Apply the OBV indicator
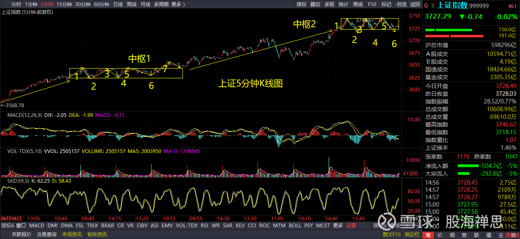Image resolution: width=520 pixels, height=239 pixels. click(142, 226)
